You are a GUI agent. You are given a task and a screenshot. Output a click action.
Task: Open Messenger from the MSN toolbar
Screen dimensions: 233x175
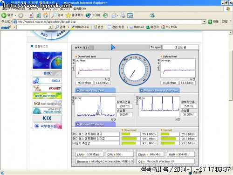click(x=152, y=27)
